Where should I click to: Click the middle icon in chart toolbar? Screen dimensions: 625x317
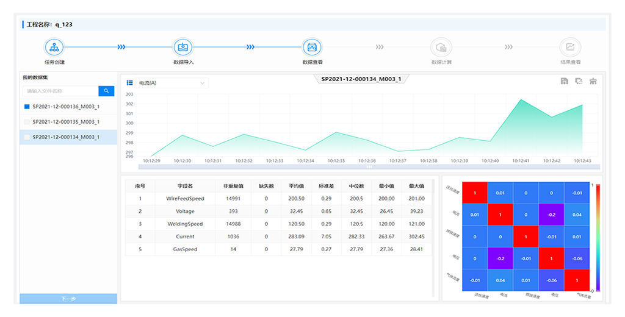(x=579, y=81)
